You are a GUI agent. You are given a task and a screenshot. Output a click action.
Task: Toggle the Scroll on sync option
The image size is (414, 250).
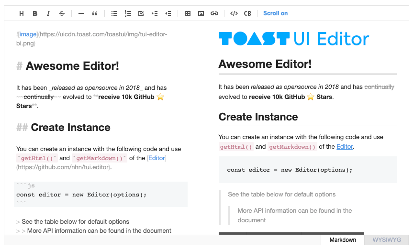pos(275,13)
